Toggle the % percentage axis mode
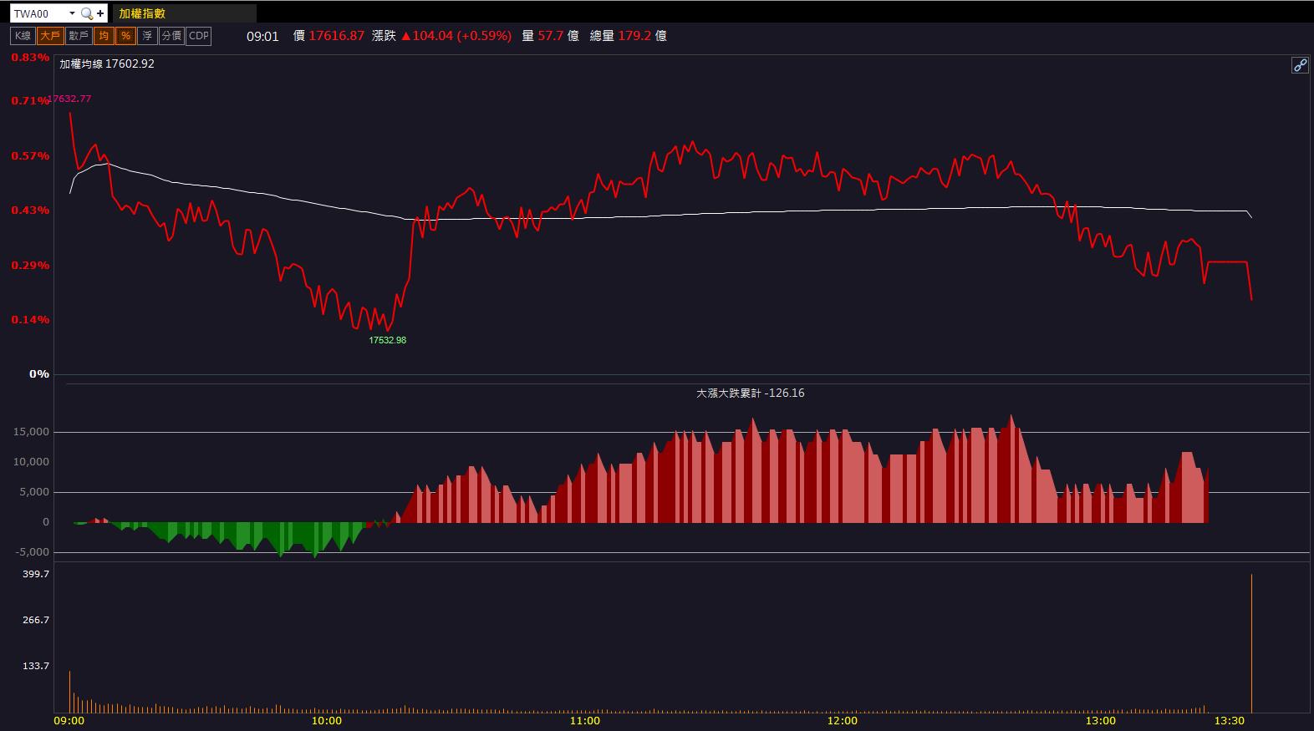The width and height of the screenshot is (1314, 731). tap(125, 36)
